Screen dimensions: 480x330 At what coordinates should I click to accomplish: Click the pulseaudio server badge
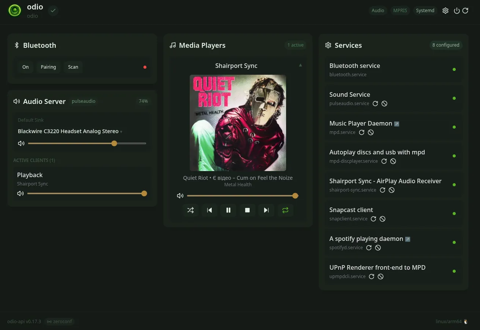pyautogui.click(x=83, y=101)
